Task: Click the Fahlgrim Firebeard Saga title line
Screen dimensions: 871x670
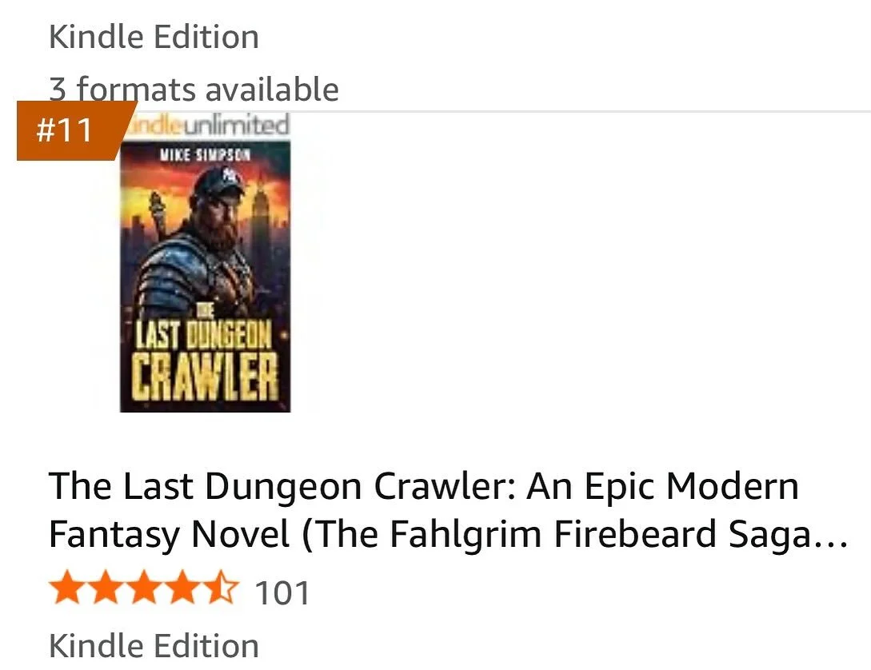Action: click(448, 533)
